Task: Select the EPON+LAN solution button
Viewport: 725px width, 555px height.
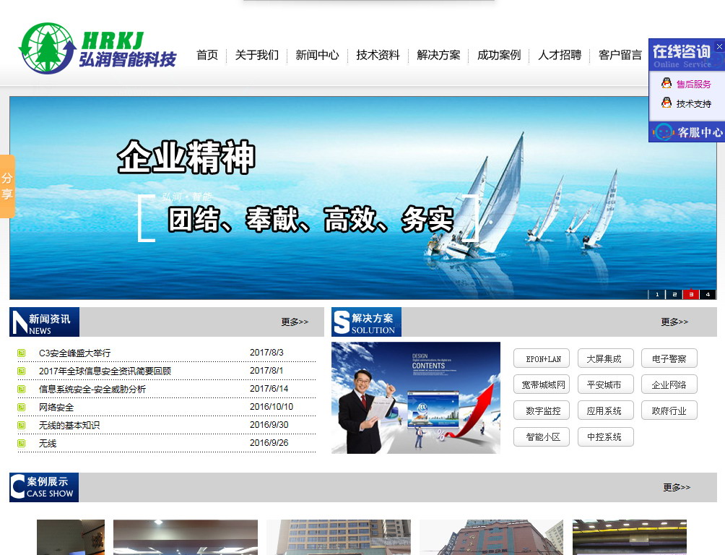Action: 542,358
